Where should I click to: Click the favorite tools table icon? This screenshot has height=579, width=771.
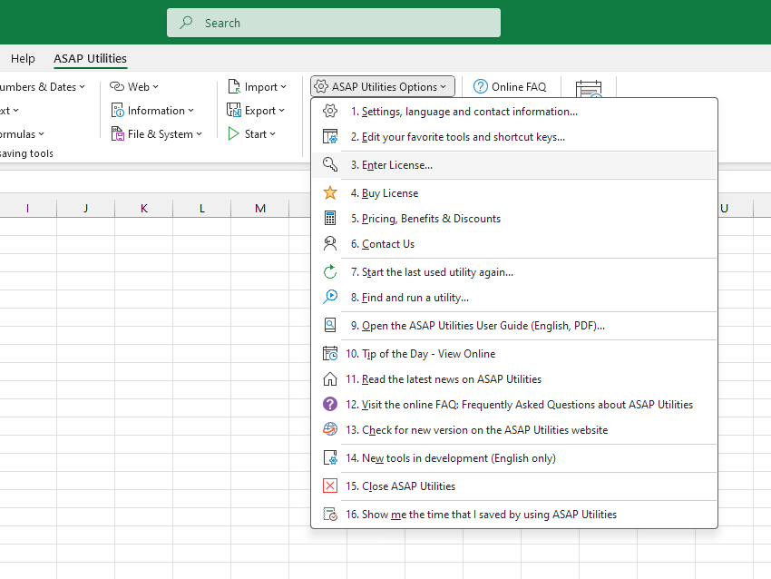pos(330,136)
